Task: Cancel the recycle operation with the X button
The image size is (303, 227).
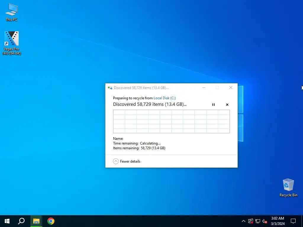Action: (x=227, y=105)
